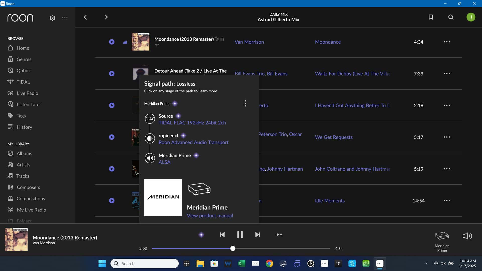The width and height of the screenshot is (482, 271).
Task: Click the Meridian logo thumbnail
Action: tap(163, 197)
